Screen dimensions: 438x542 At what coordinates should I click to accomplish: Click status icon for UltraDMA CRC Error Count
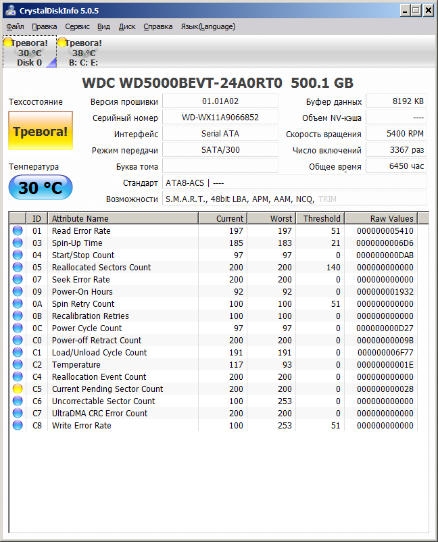18,413
